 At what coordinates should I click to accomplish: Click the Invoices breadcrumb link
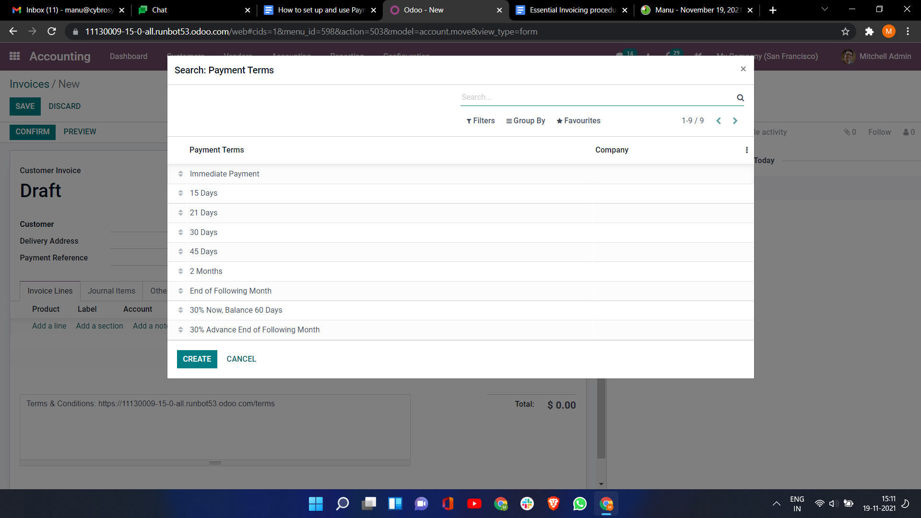coord(29,84)
